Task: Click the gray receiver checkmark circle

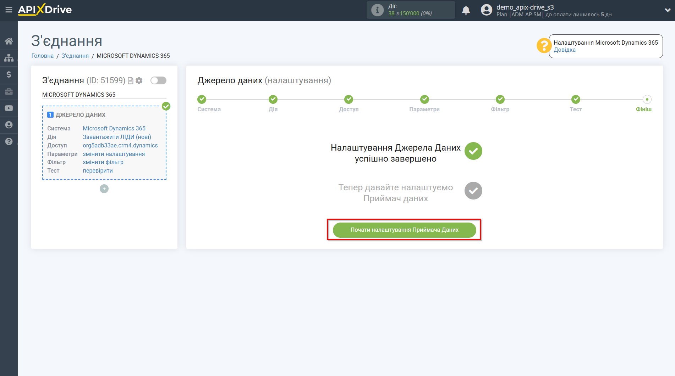Action: (473, 191)
